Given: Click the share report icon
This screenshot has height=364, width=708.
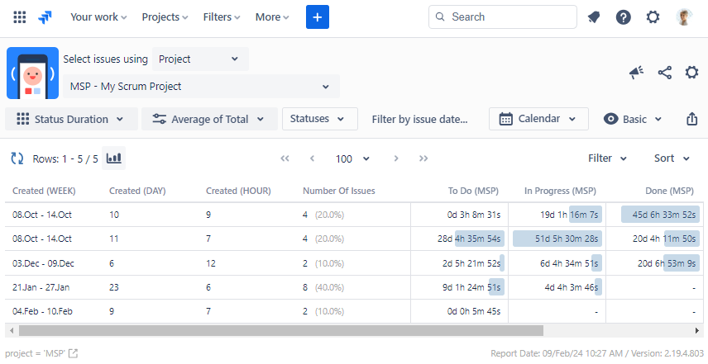Looking at the screenshot, I should pyautogui.click(x=665, y=73).
